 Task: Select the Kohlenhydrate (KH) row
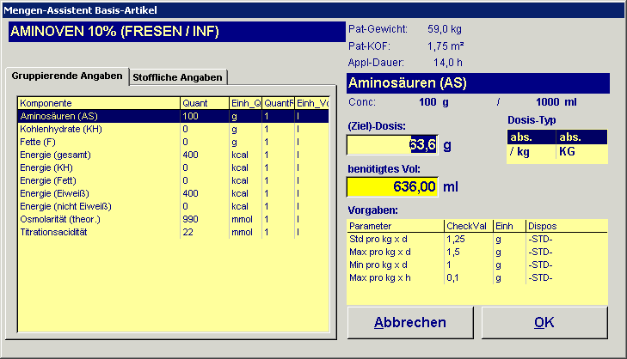click(x=174, y=129)
